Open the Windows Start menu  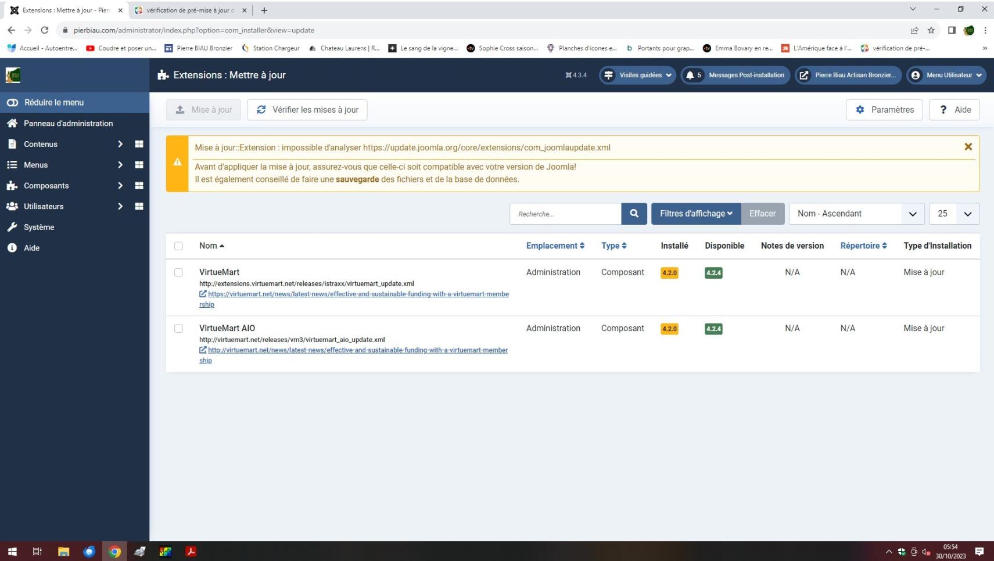(12, 551)
